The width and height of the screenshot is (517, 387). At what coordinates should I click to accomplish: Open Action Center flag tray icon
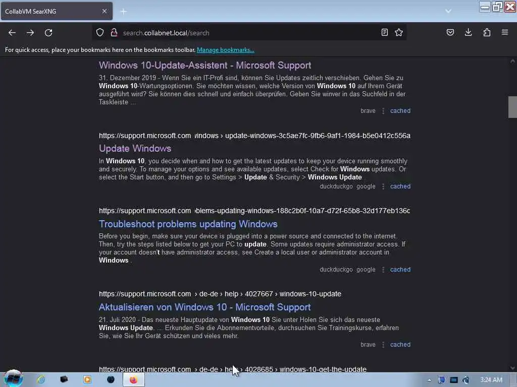click(441, 380)
